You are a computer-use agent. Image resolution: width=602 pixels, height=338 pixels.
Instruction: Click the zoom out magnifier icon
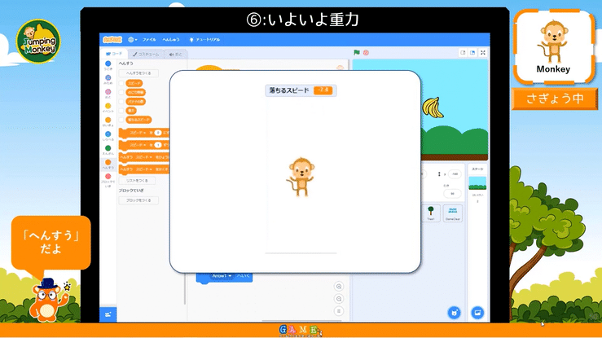coord(339,299)
